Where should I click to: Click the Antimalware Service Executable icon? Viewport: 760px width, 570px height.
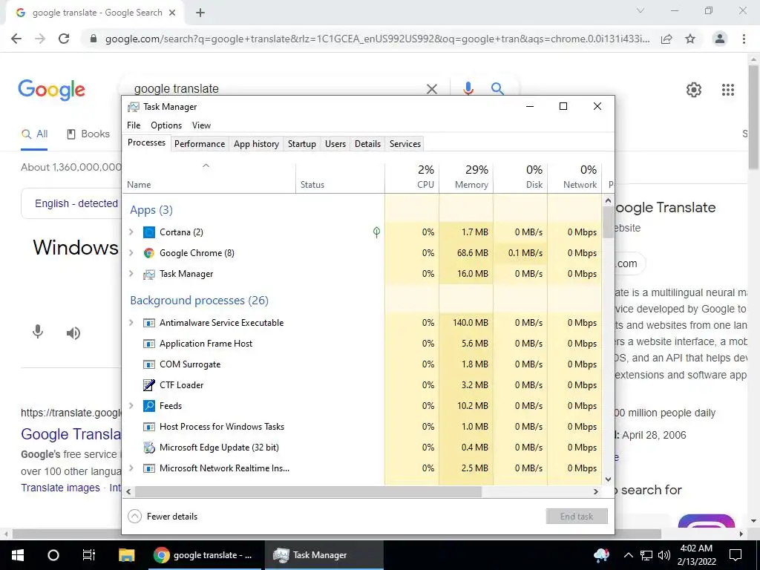click(x=148, y=323)
